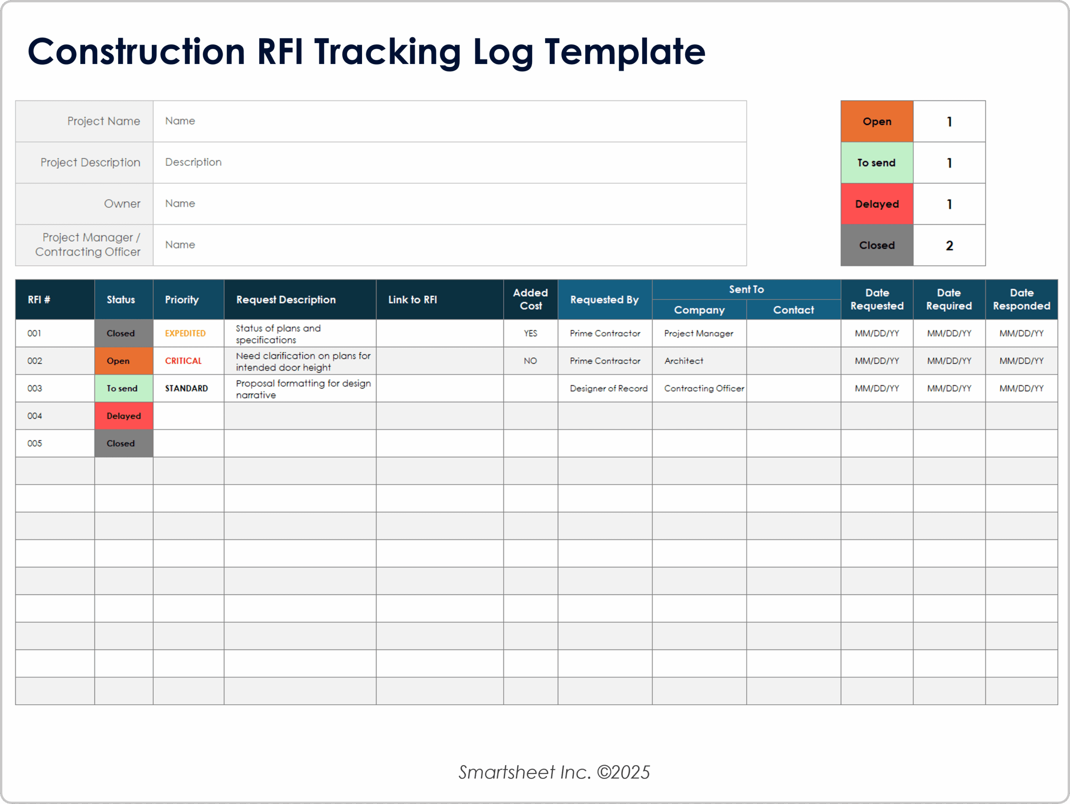Click the Project Manager company cell
The height and width of the screenshot is (804, 1070).
(x=699, y=333)
